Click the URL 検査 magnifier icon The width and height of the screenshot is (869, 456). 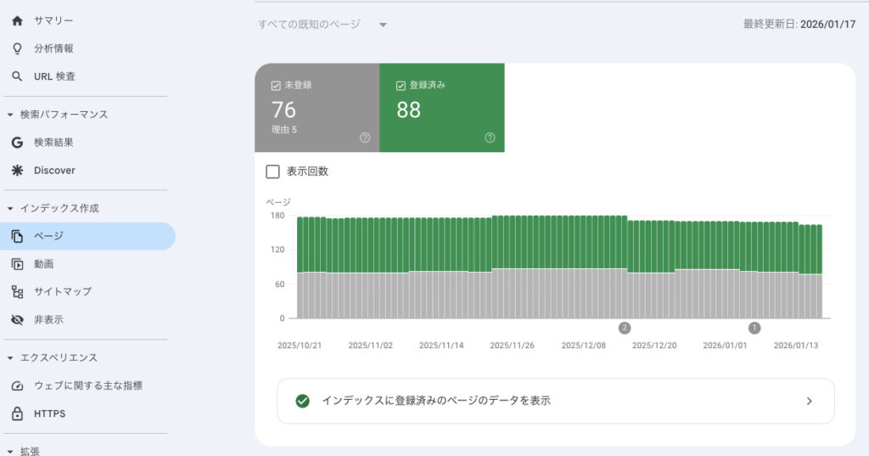[x=17, y=76]
